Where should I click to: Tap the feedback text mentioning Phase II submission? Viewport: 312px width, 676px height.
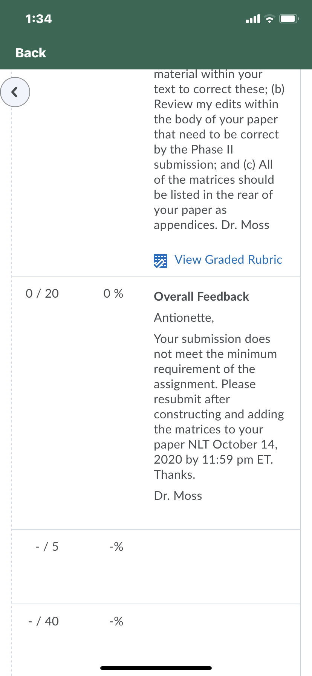tap(219, 149)
